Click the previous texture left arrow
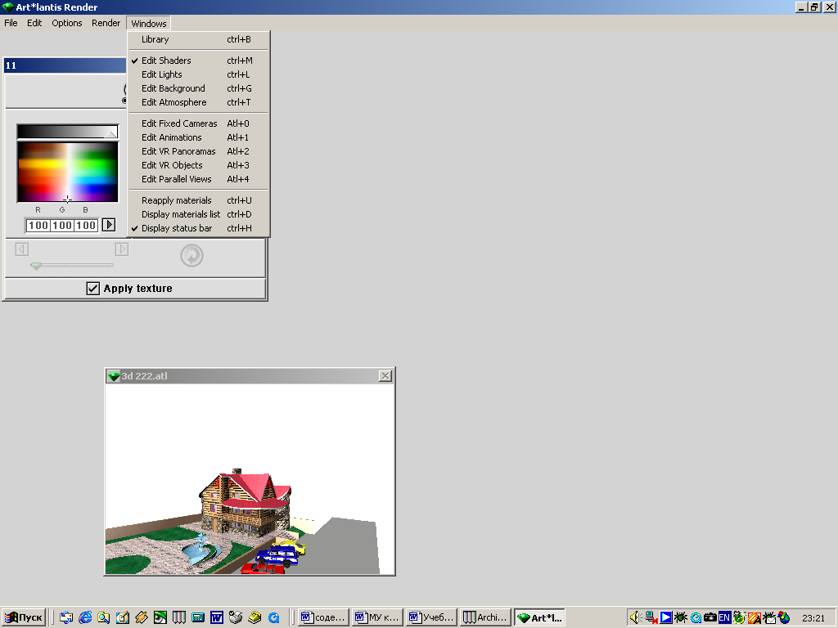The height and width of the screenshot is (628, 838). pyautogui.click(x=22, y=249)
